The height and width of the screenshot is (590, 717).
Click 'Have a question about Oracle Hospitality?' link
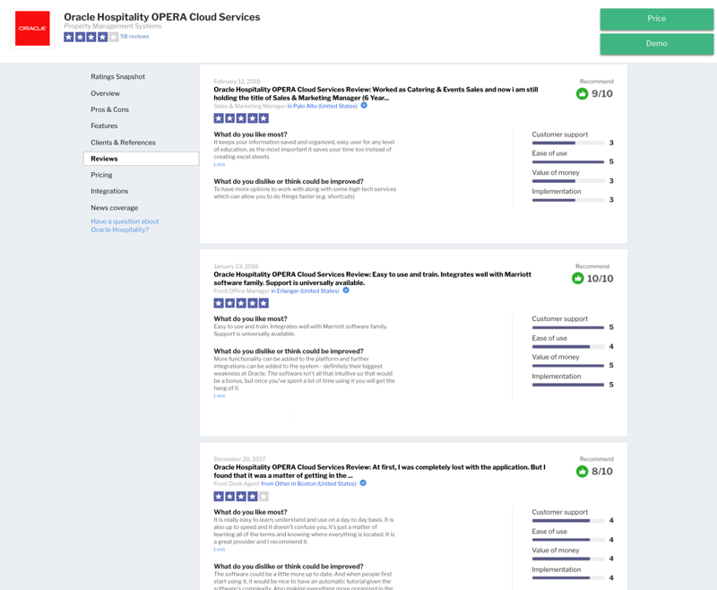[125, 225]
